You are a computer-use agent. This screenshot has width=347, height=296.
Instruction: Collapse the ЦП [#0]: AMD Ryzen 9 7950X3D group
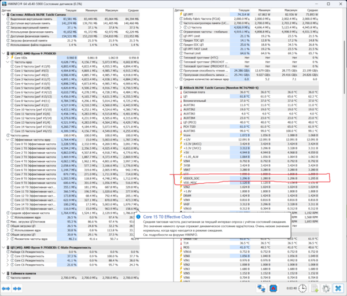[x=3, y=53]
